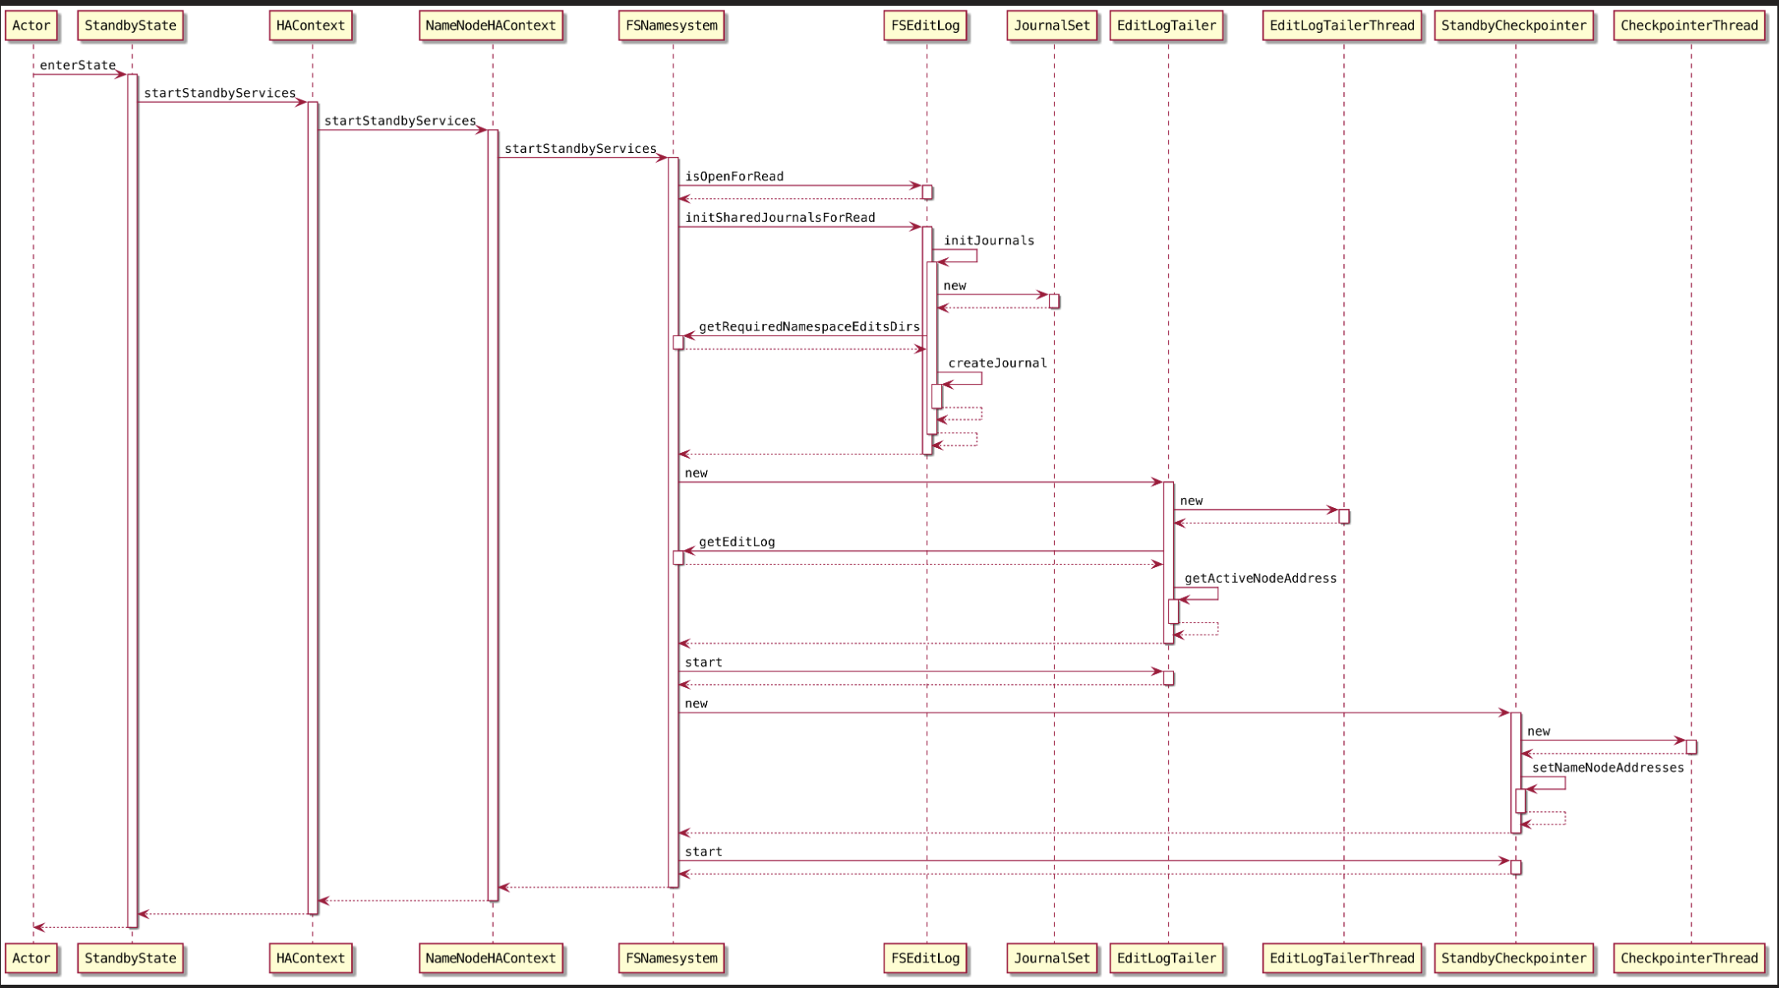Click the Actor box in the bottom row

(x=32, y=958)
